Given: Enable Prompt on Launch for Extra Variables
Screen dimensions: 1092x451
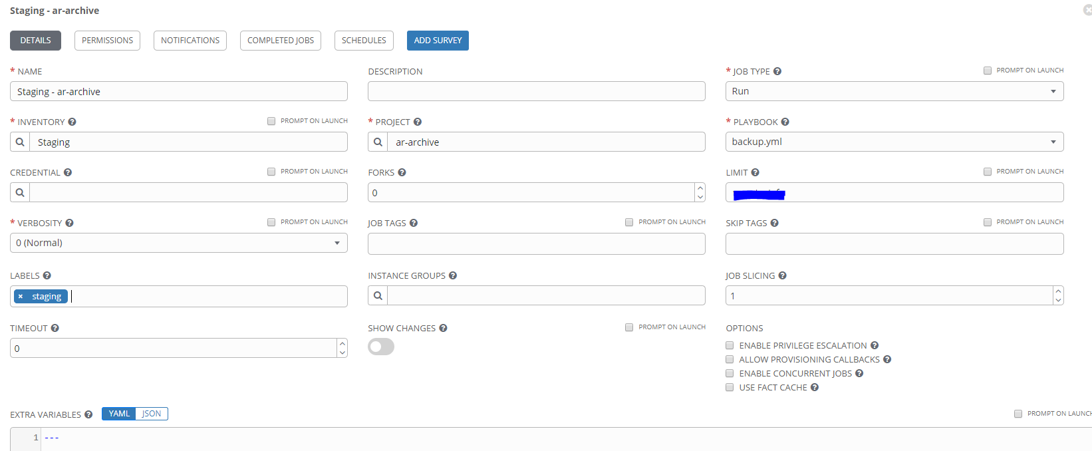Looking at the screenshot, I should click(x=1018, y=414).
